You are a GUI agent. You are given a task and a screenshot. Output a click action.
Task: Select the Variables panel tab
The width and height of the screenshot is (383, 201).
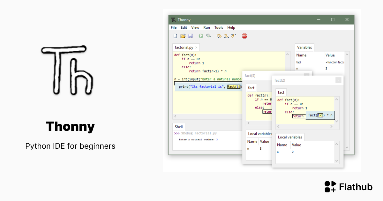coord(304,48)
